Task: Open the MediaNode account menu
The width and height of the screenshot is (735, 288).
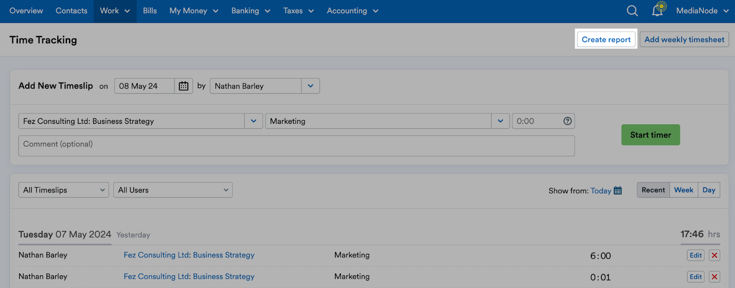Action: (x=702, y=11)
